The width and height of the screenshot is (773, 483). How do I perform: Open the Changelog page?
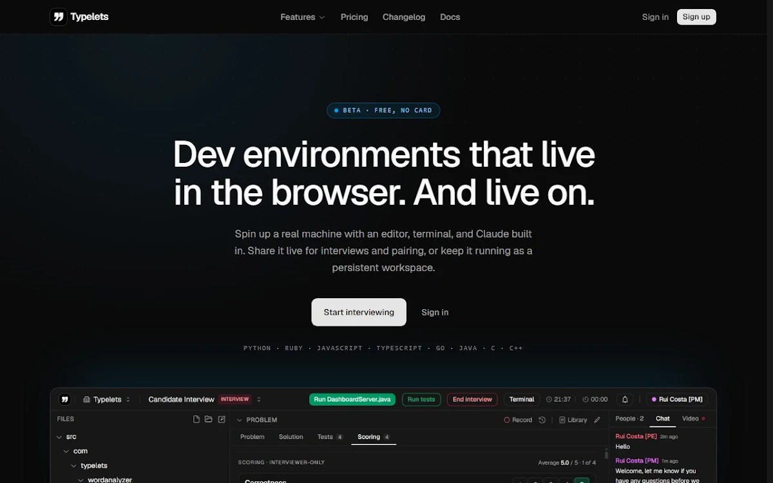(x=404, y=17)
